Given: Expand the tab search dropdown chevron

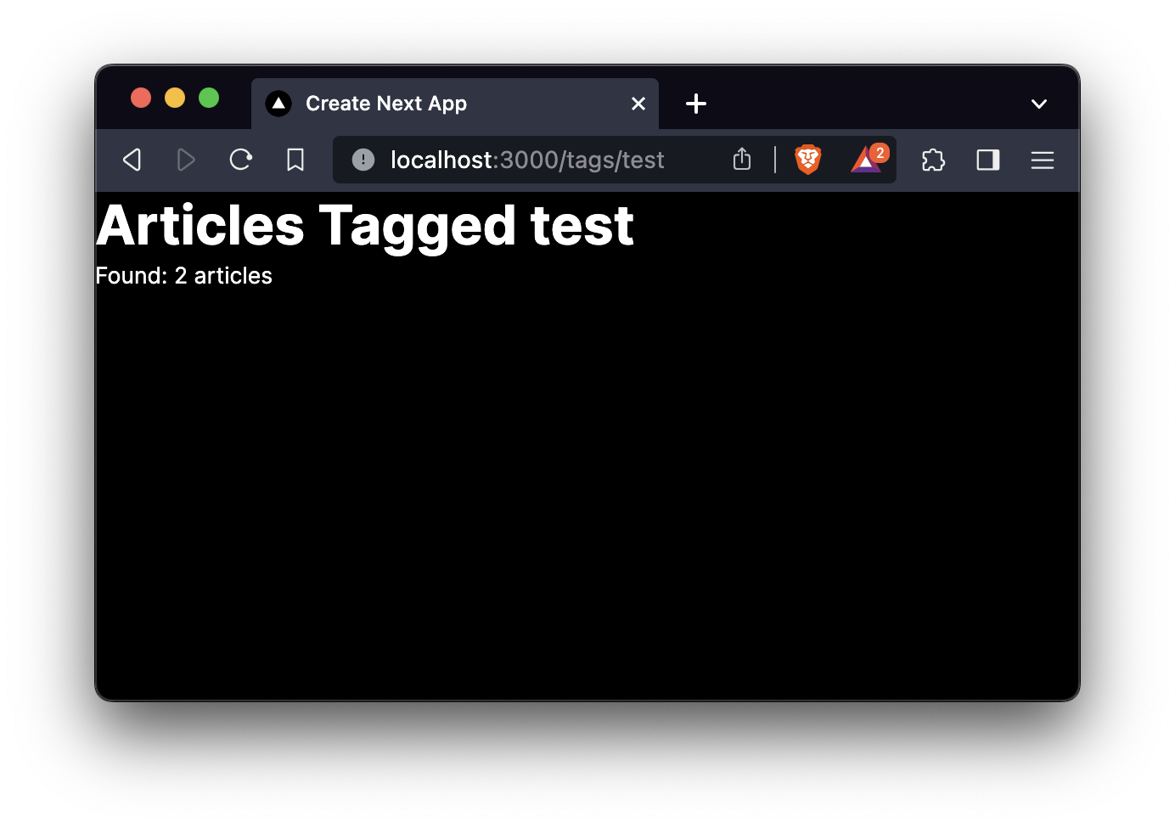Looking at the screenshot, I should [1039, 104].
